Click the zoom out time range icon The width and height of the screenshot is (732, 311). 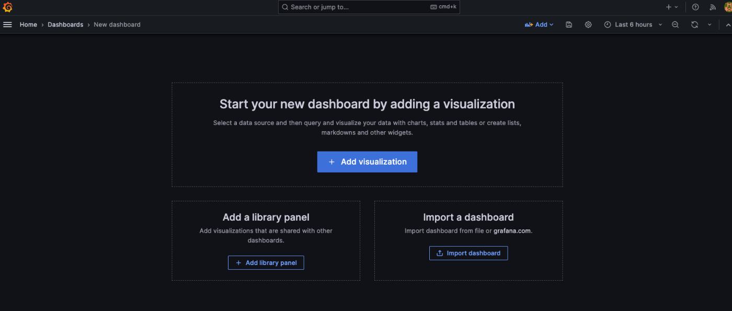[675, 25]
